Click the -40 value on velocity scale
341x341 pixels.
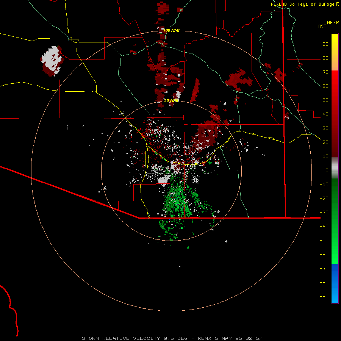click(324, 227)
